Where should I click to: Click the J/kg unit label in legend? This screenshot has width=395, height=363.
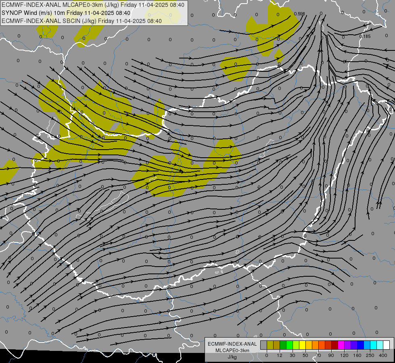point(232,357)
